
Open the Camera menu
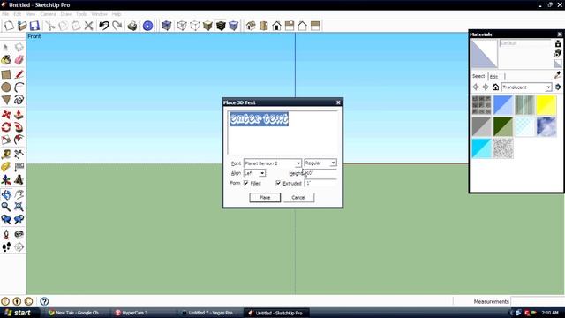point(48,14)
